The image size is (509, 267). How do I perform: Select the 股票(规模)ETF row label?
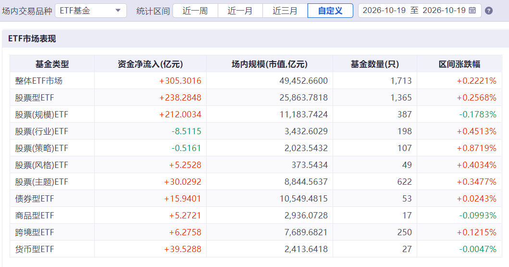[x=41, y=114]
